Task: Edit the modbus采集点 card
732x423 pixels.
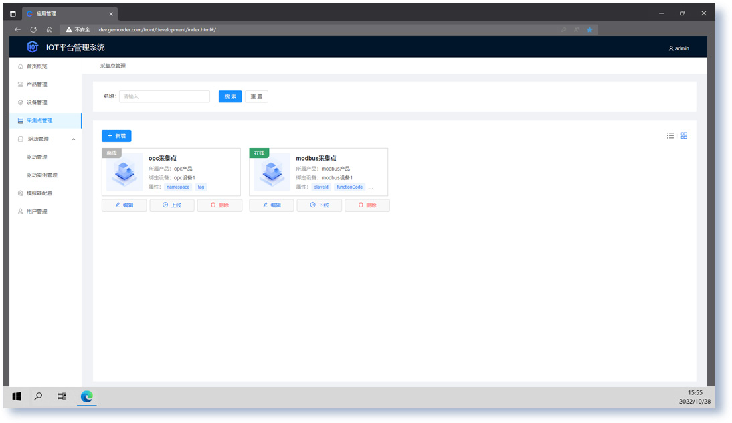Action: click(x=272, y=205)
